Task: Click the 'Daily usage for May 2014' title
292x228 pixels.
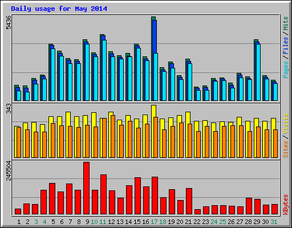Action: click(59, 9)
